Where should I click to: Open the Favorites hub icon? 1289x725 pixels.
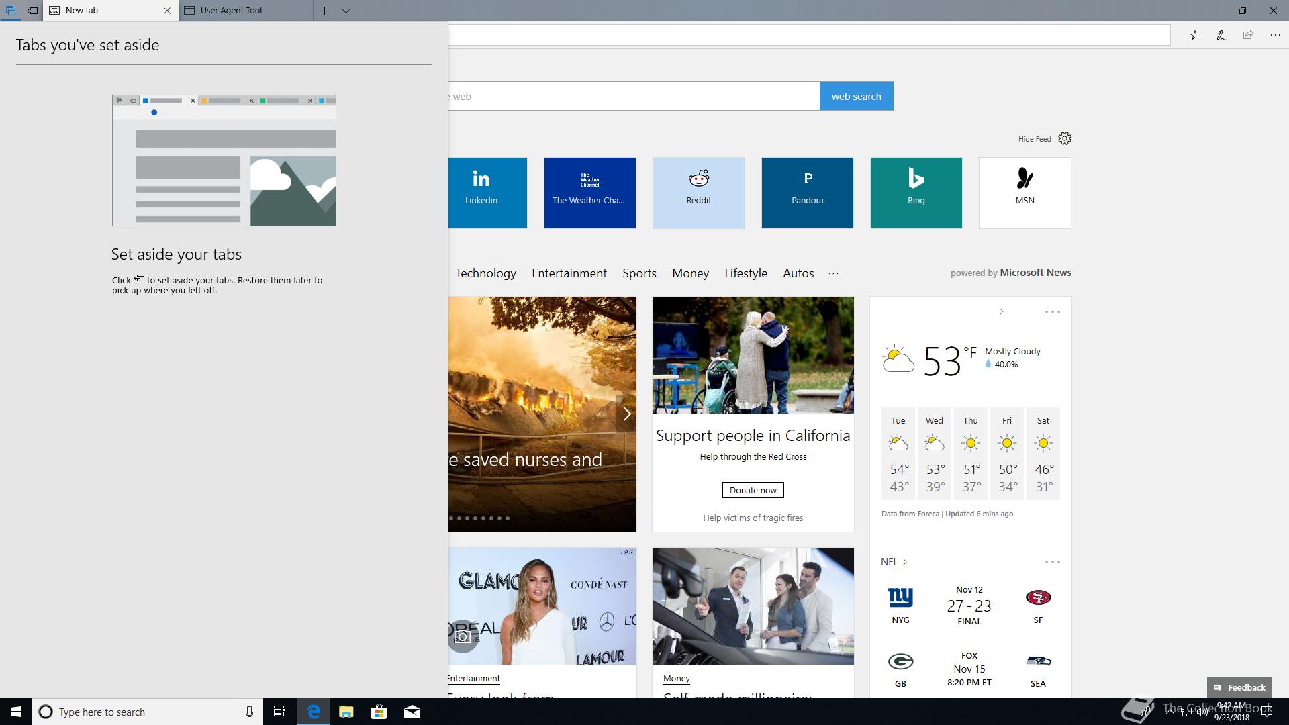click(x=1195, y=35)
